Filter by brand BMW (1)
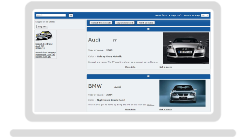The height and width of the screenshot is (137, 245). click(40, 48)
